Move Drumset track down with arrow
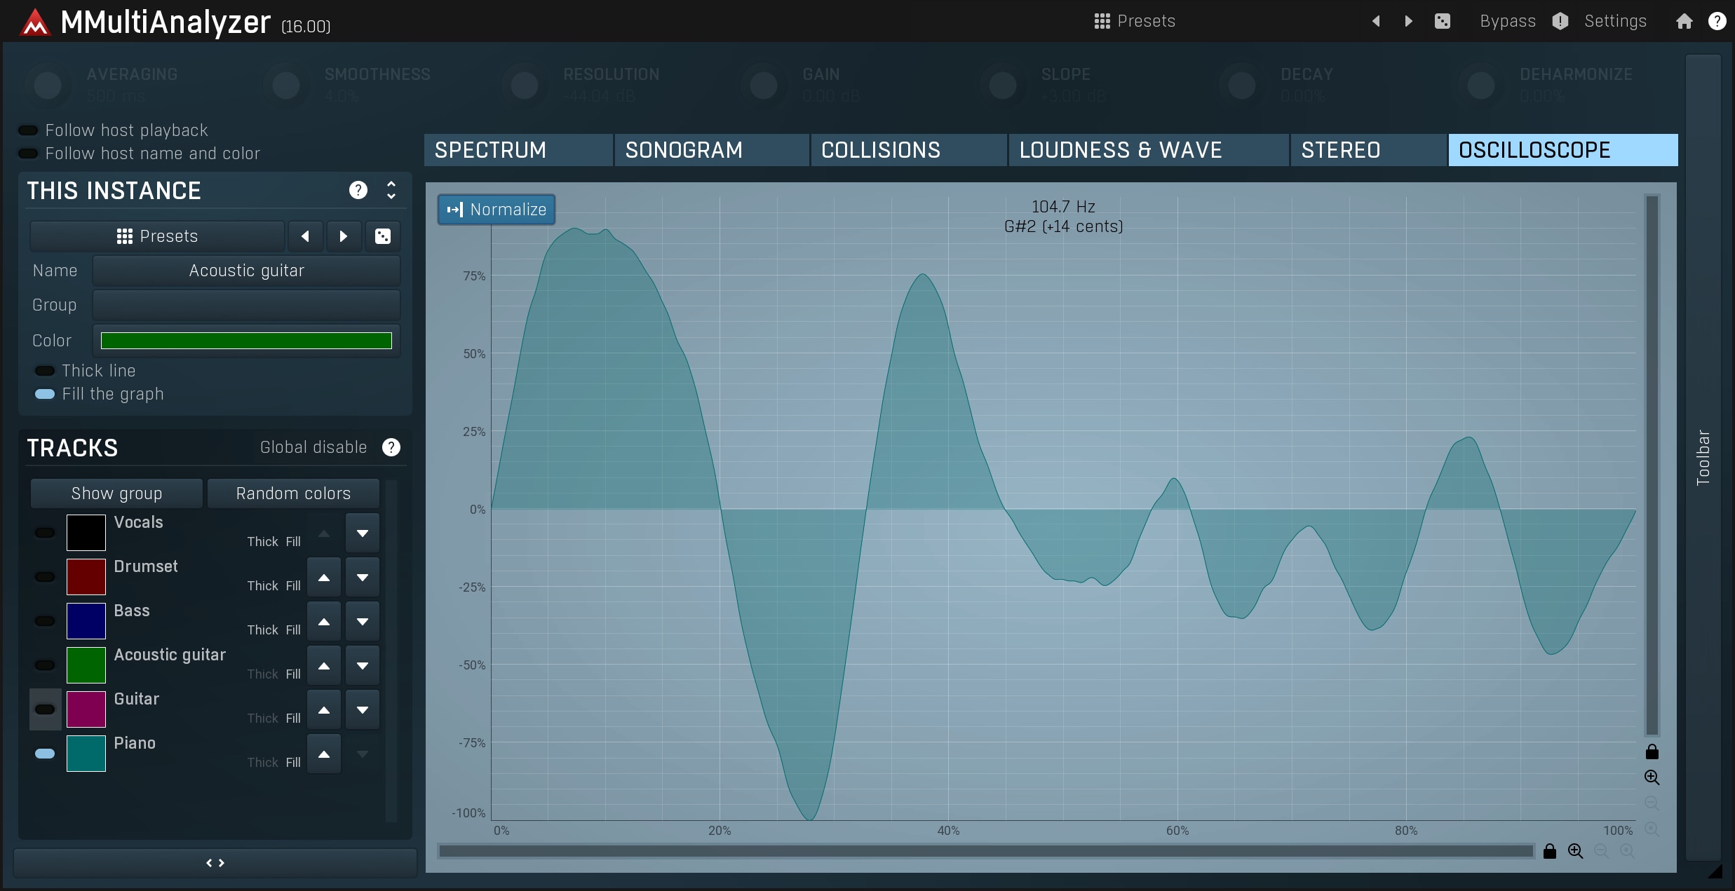This screenshot has width=1735, height=891. [x=363, y=578]
